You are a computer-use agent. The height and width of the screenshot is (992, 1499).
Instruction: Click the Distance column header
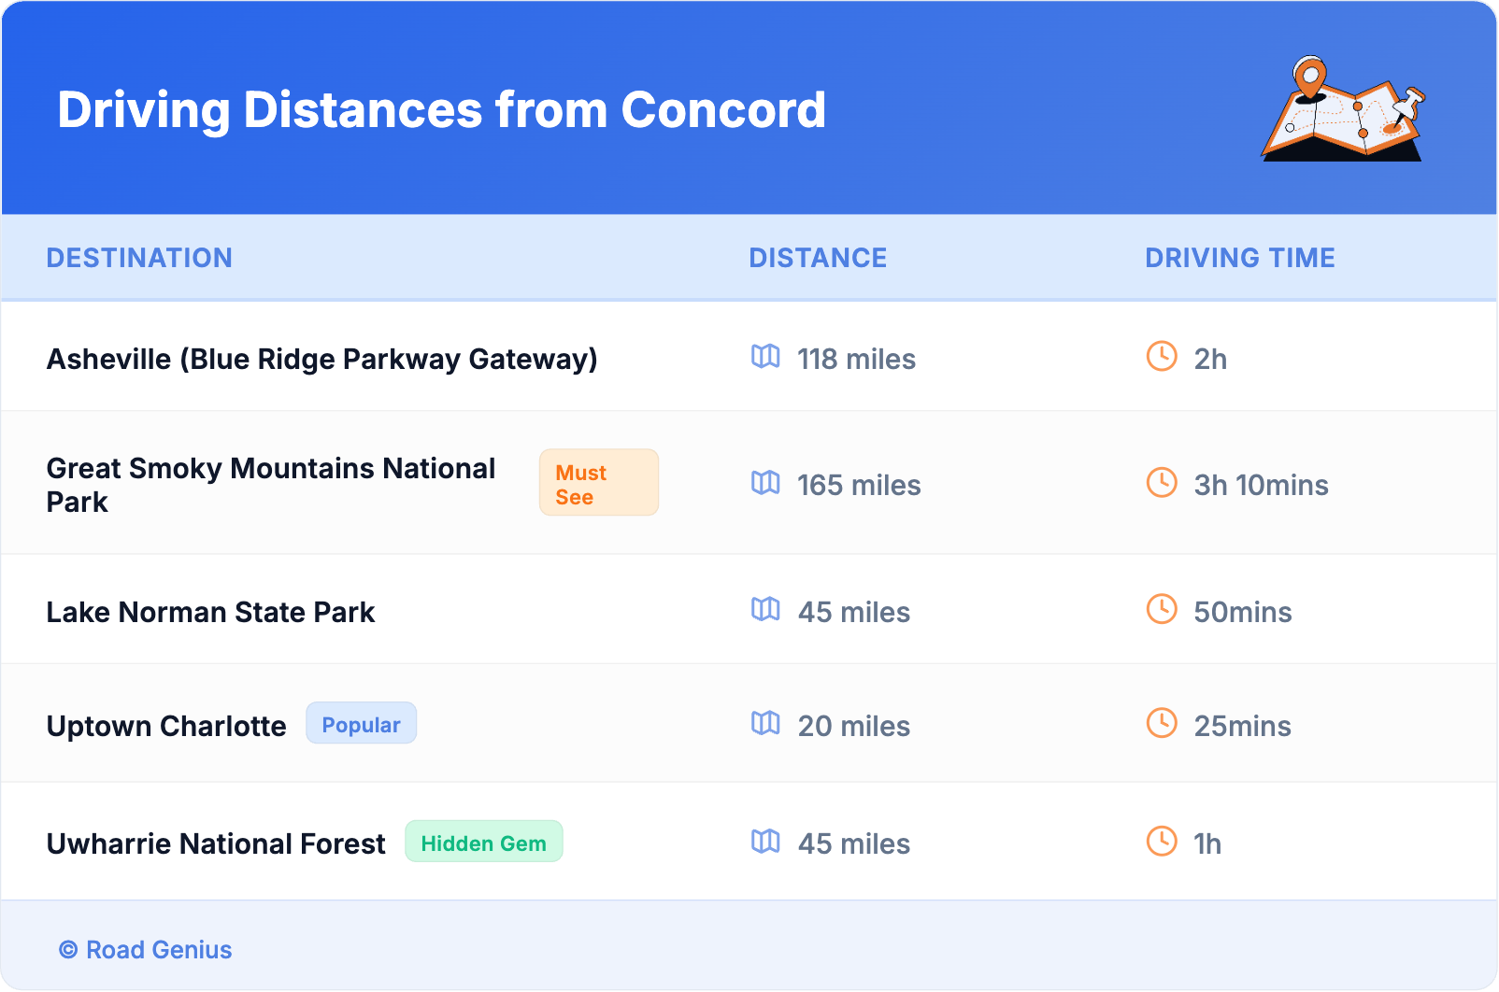818,258
